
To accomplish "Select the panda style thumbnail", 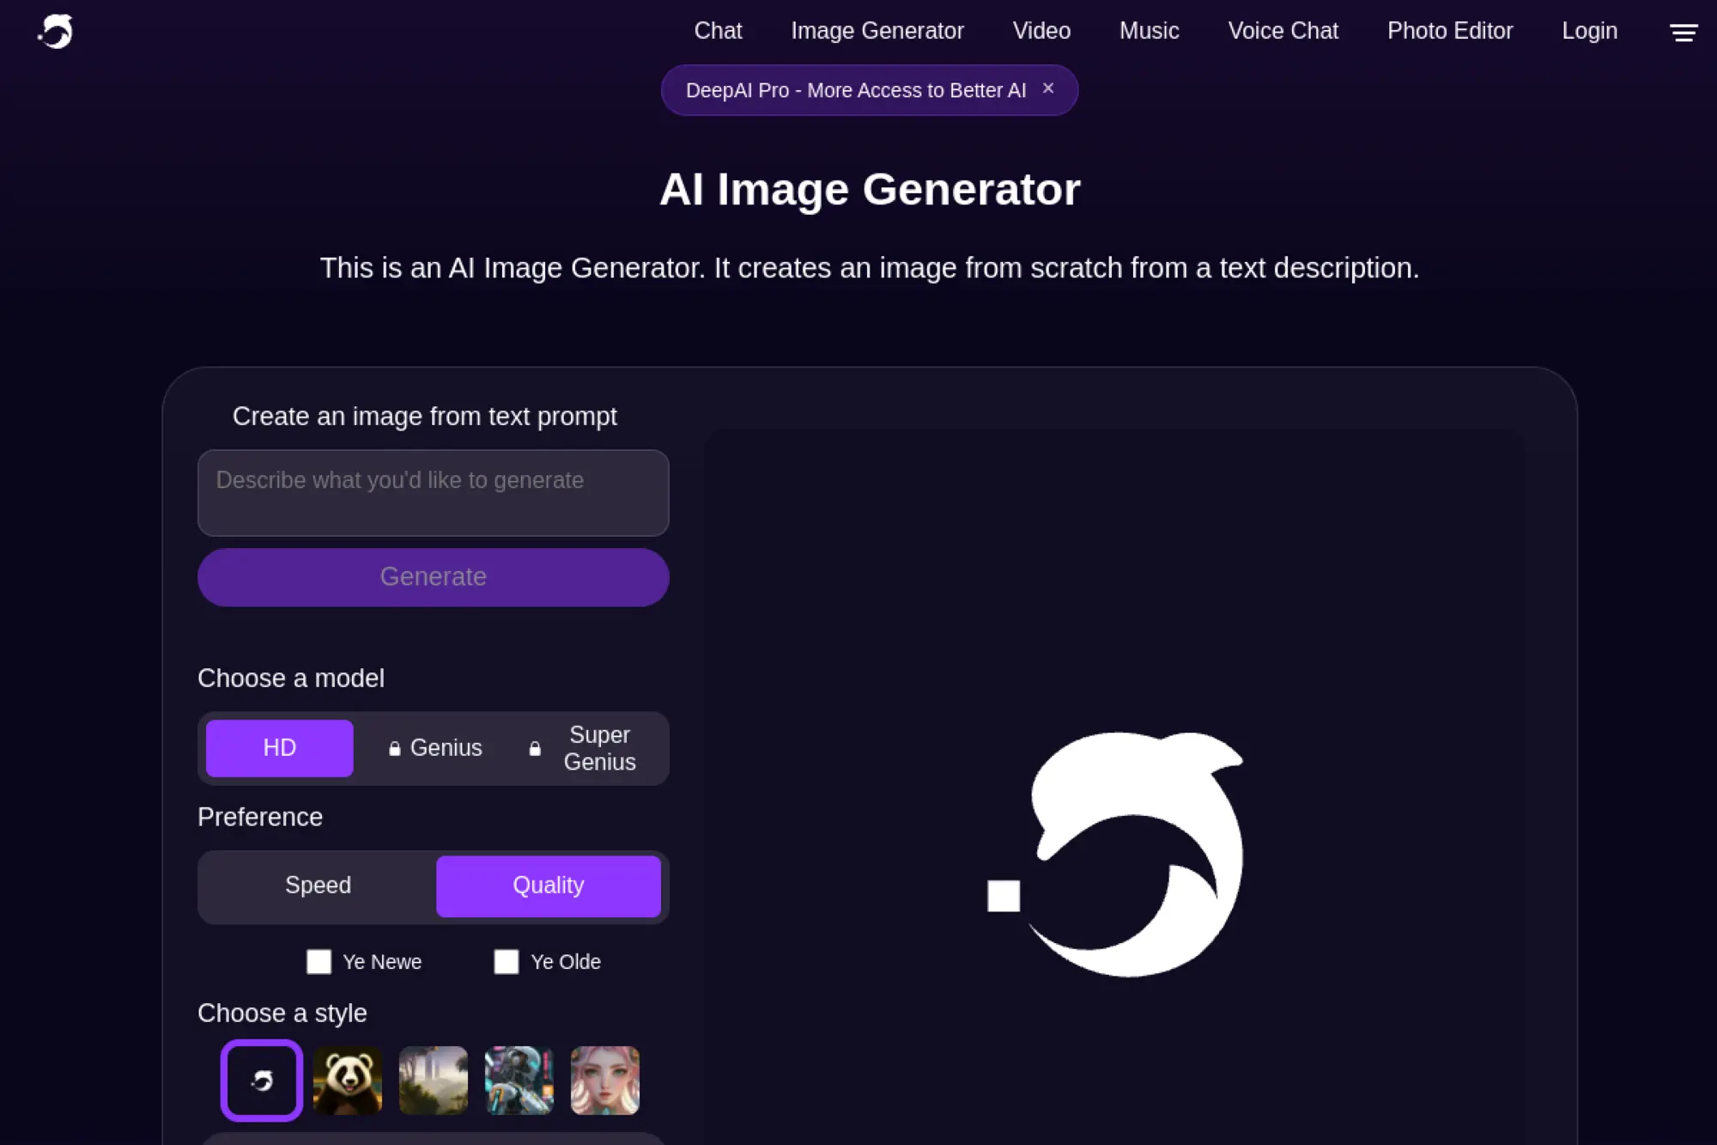I will point(347,1081).
